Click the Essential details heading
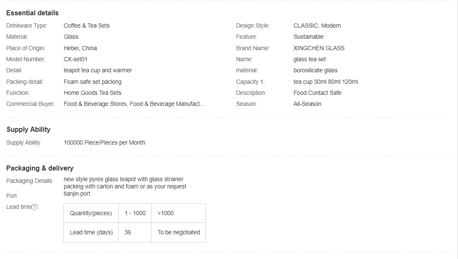Image resolution: width=458 pixels, height=259 pixels. 32,13
